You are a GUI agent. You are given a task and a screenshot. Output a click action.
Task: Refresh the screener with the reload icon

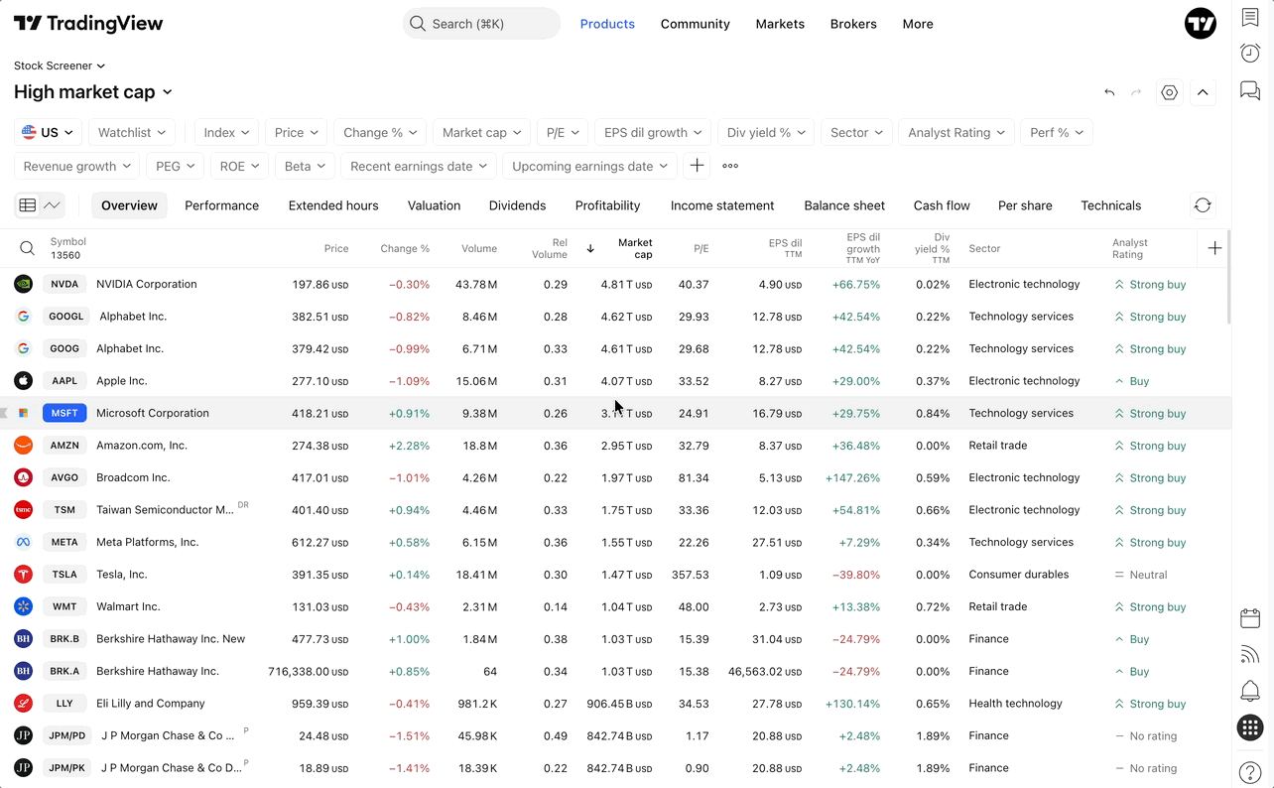coord(1203,205)
